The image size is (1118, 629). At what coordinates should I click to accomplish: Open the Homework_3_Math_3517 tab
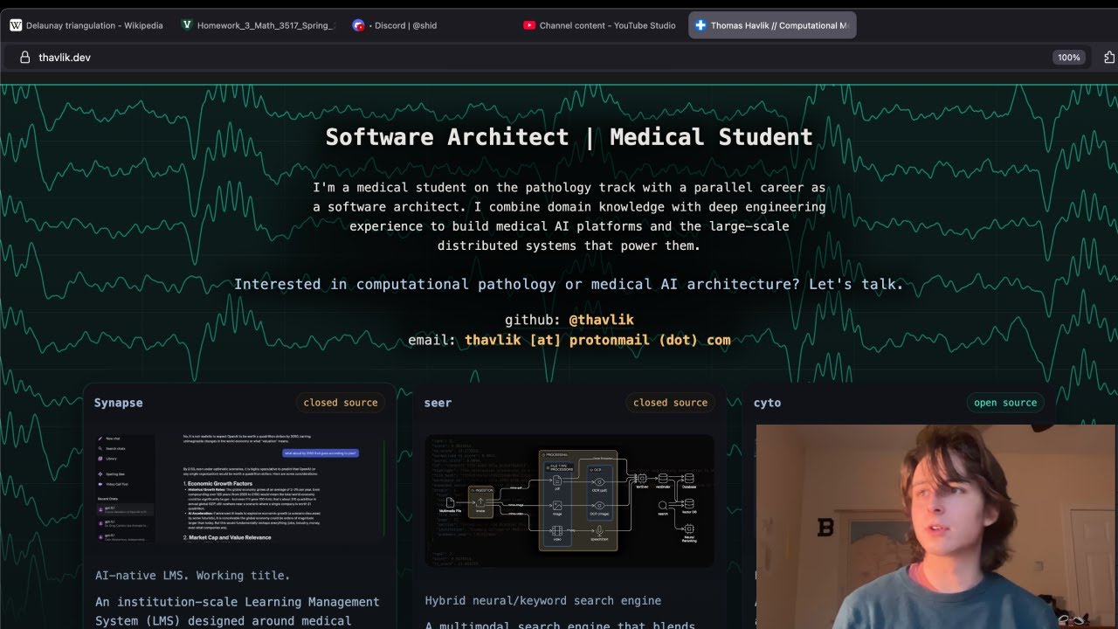(x=258, y=25)
